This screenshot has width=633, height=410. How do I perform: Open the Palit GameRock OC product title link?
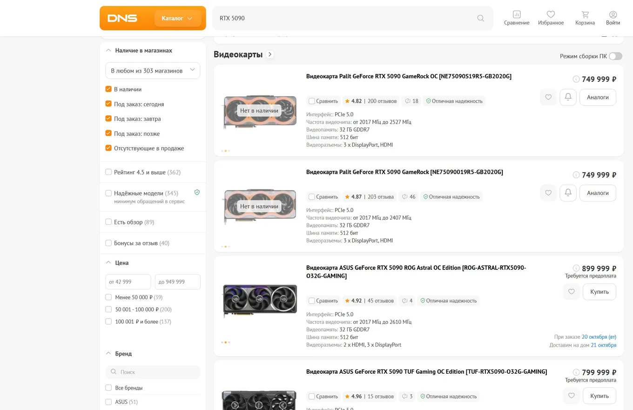(x=409, y=76)
